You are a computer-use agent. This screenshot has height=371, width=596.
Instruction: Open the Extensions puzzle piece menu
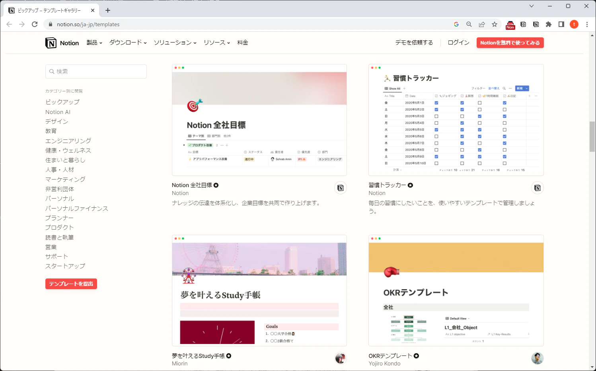tap(549, 24)
